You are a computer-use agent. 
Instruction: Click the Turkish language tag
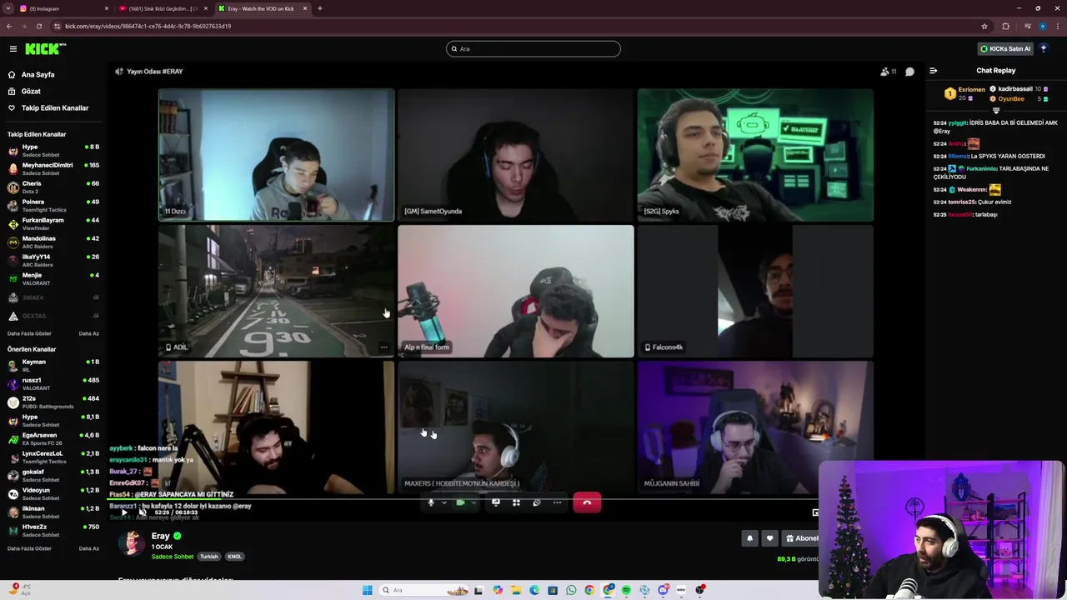(209, 557)
